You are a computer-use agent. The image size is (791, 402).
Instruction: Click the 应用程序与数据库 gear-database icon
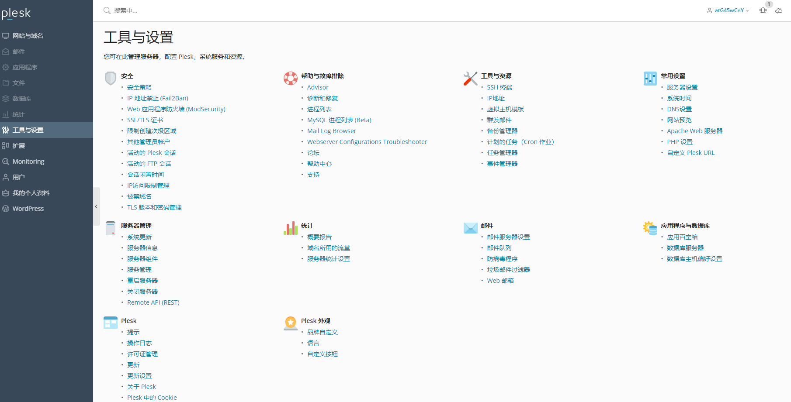point(650,228)
